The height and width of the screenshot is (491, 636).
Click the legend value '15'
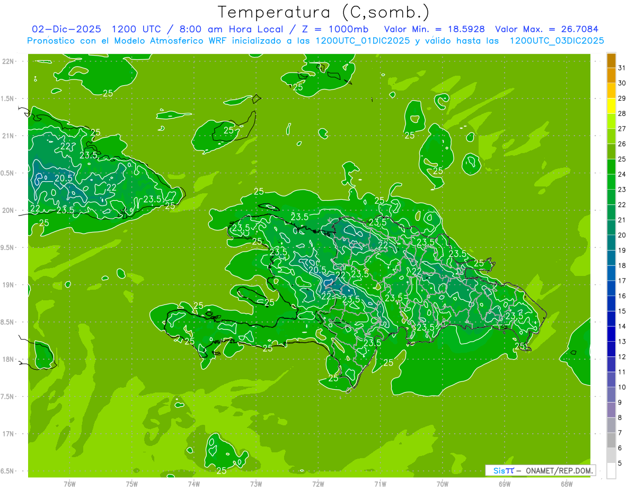coord(622,311)
